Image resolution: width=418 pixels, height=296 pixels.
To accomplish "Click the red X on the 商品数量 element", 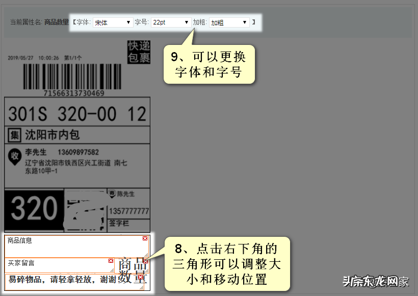I will 146,261.
